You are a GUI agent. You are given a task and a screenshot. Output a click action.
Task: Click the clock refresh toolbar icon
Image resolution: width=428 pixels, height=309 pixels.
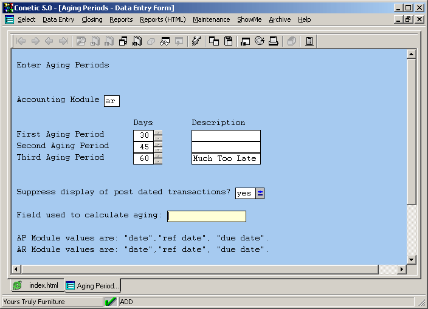point(260,41)
